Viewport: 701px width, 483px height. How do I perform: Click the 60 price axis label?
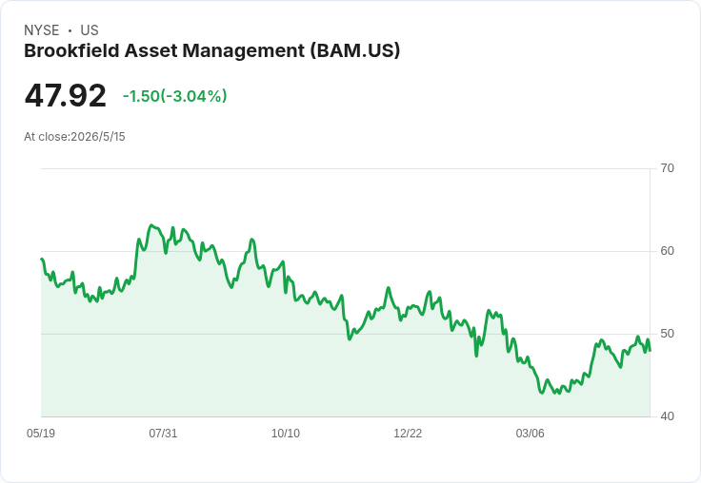pyautogui.click(x=667, y=251)
